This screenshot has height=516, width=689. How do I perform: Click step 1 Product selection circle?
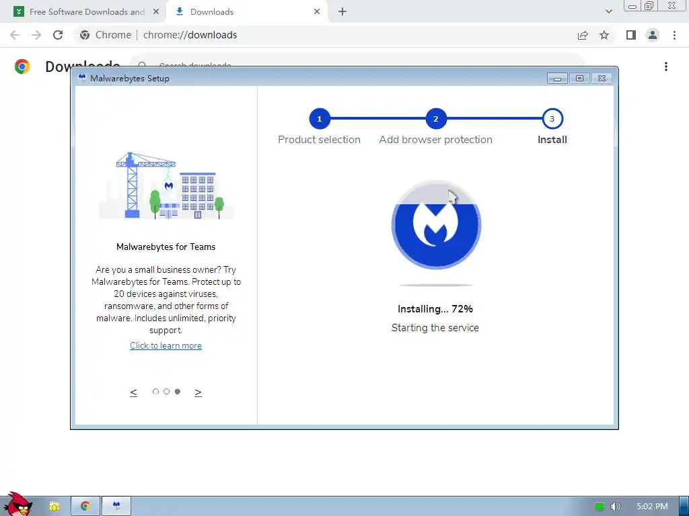[320, 119]
